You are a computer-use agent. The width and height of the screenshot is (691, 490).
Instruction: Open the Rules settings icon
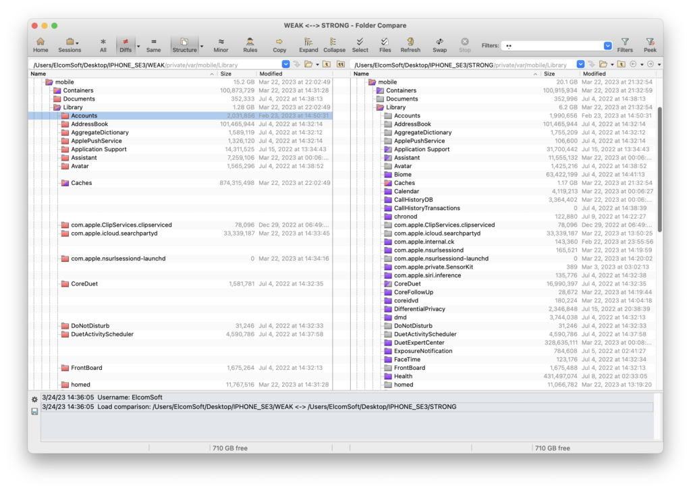[x=250, y=43]
